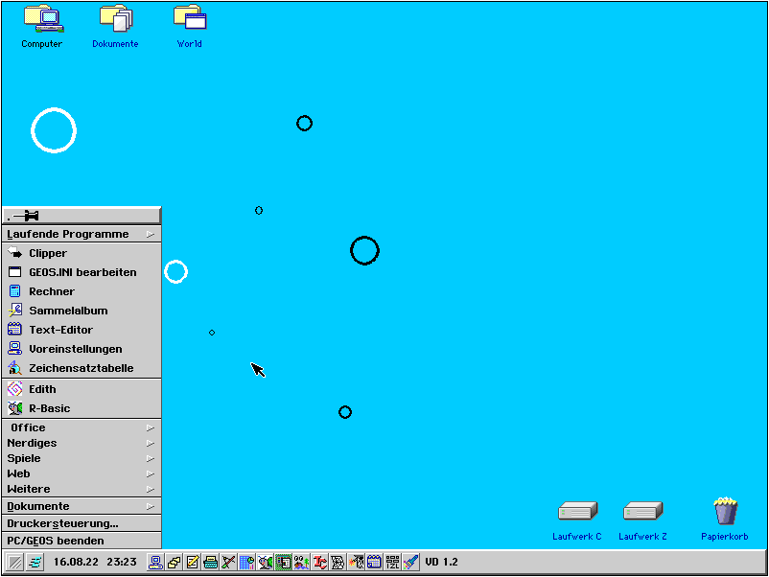Expand the Weitere submenu

pyautogui.click(x=82, y=489)
